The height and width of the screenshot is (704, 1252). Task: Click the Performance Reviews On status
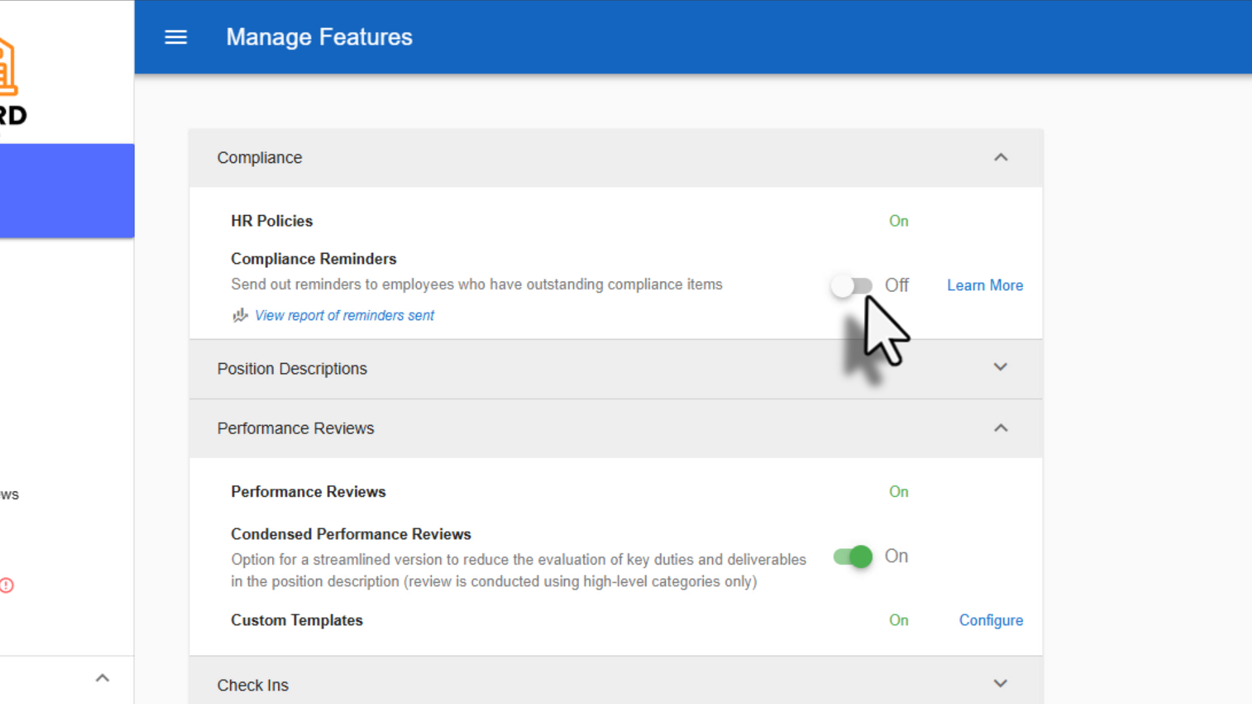click(899, 491)
